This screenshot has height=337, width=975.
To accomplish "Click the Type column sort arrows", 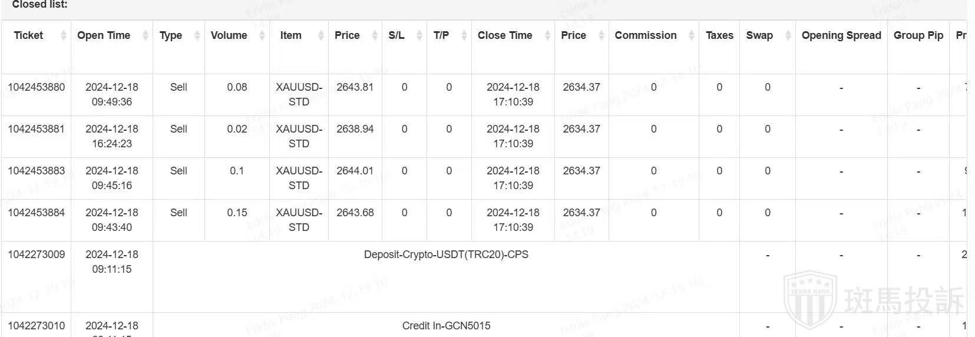I will coord(197,36).
